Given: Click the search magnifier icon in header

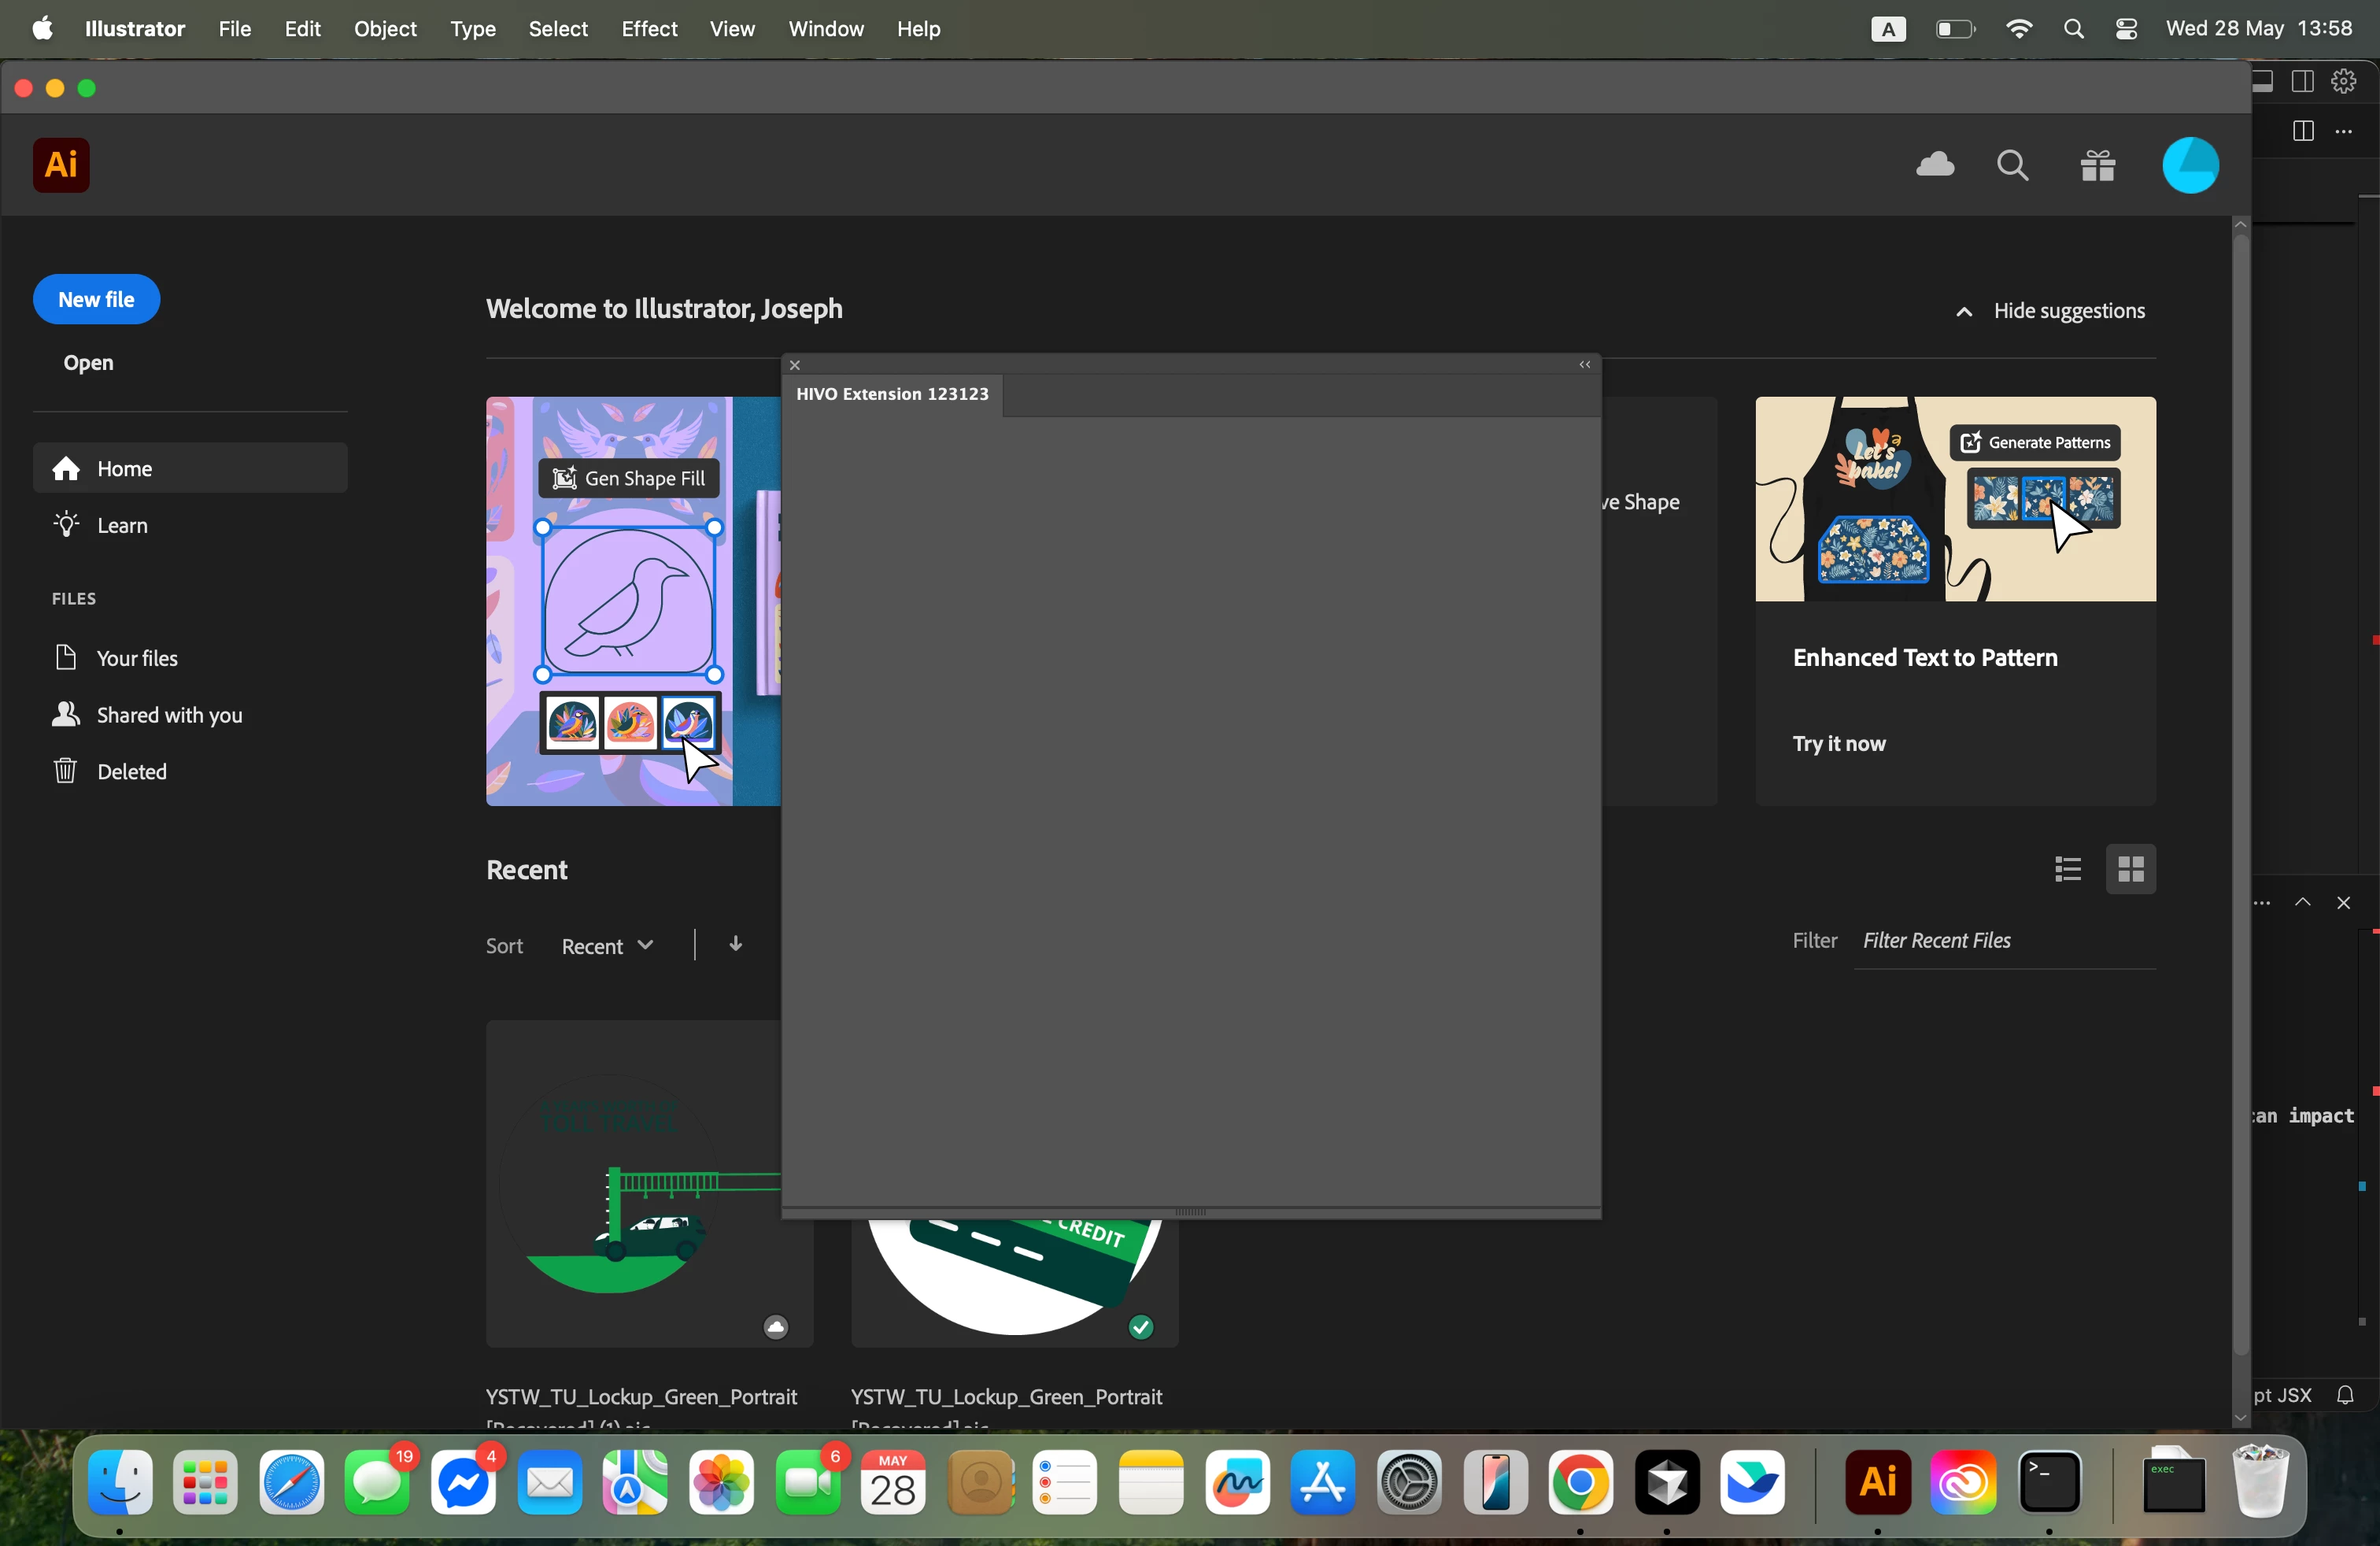Looking at the screenshot, I should click(x=2012, y=165).
